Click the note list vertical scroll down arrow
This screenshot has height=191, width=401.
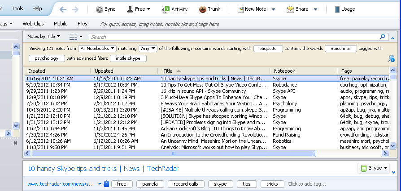coord(392,146)
